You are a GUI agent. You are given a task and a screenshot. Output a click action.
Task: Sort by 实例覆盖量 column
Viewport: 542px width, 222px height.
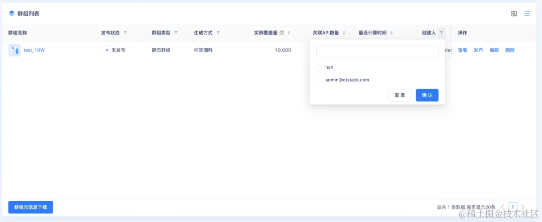click(x=289, y=33)
